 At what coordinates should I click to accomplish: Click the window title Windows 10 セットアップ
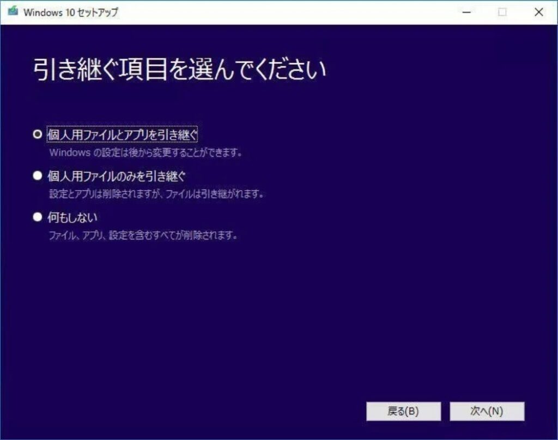coord(70,12)
